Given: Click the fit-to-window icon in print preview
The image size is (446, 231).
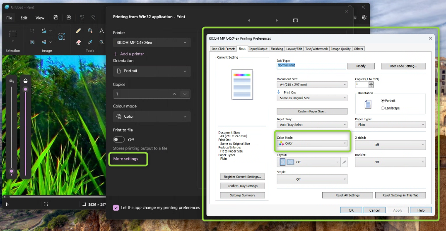Looking at the screenshot, I should tap(296, 20).
